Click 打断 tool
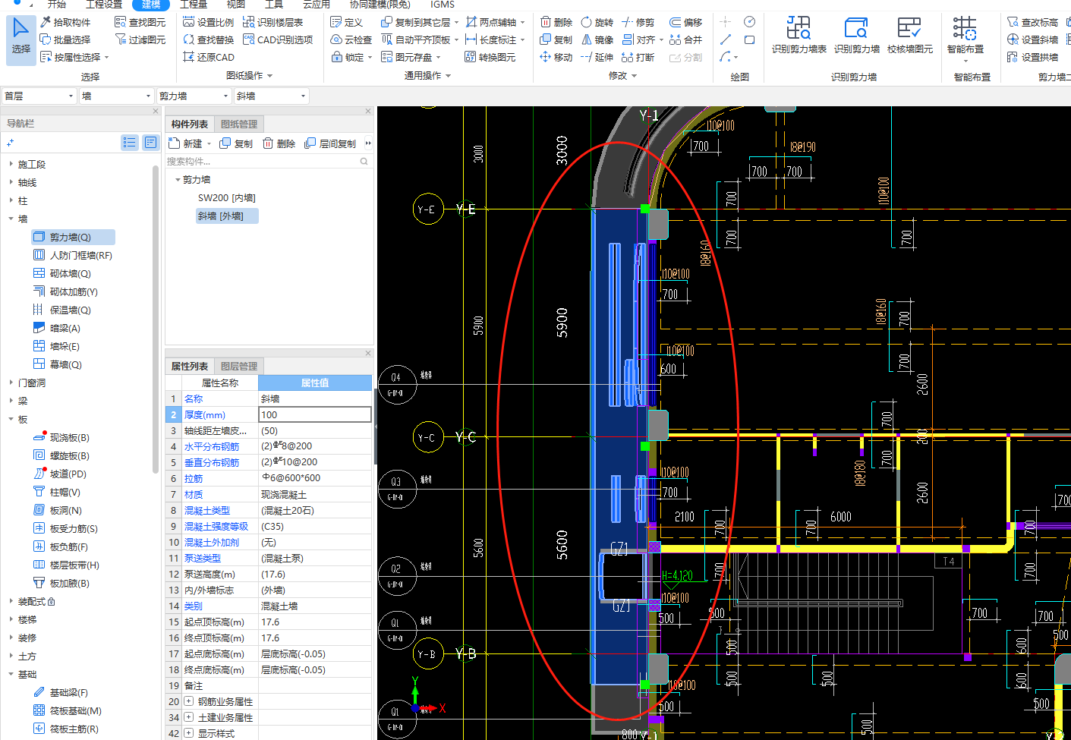The image size is (1071, 740). pos(638,57)
